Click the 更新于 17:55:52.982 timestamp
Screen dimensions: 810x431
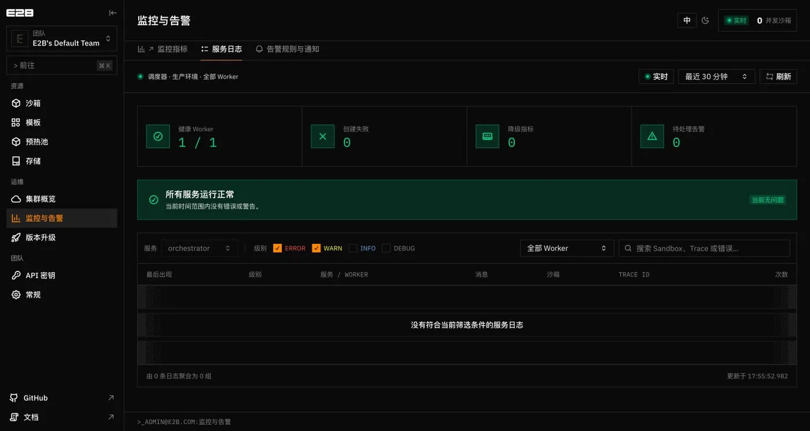(x=757, y=376)
